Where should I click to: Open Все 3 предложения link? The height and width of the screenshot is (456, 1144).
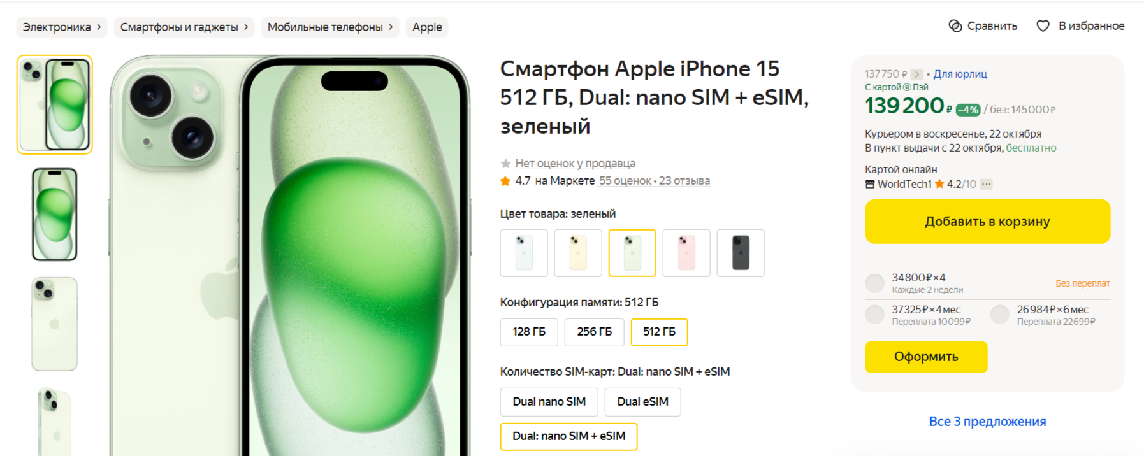(987, 422)
